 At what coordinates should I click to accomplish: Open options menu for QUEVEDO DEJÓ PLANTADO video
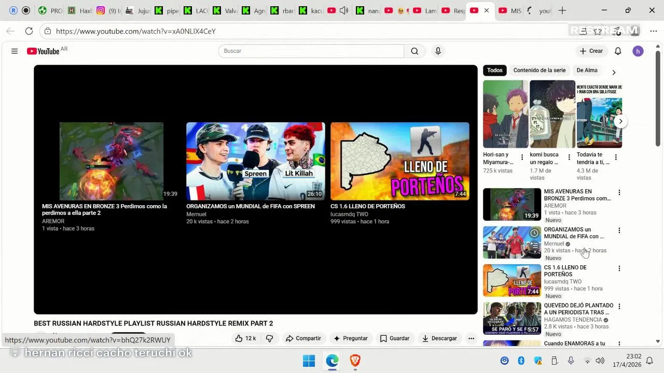click(619, 306)
